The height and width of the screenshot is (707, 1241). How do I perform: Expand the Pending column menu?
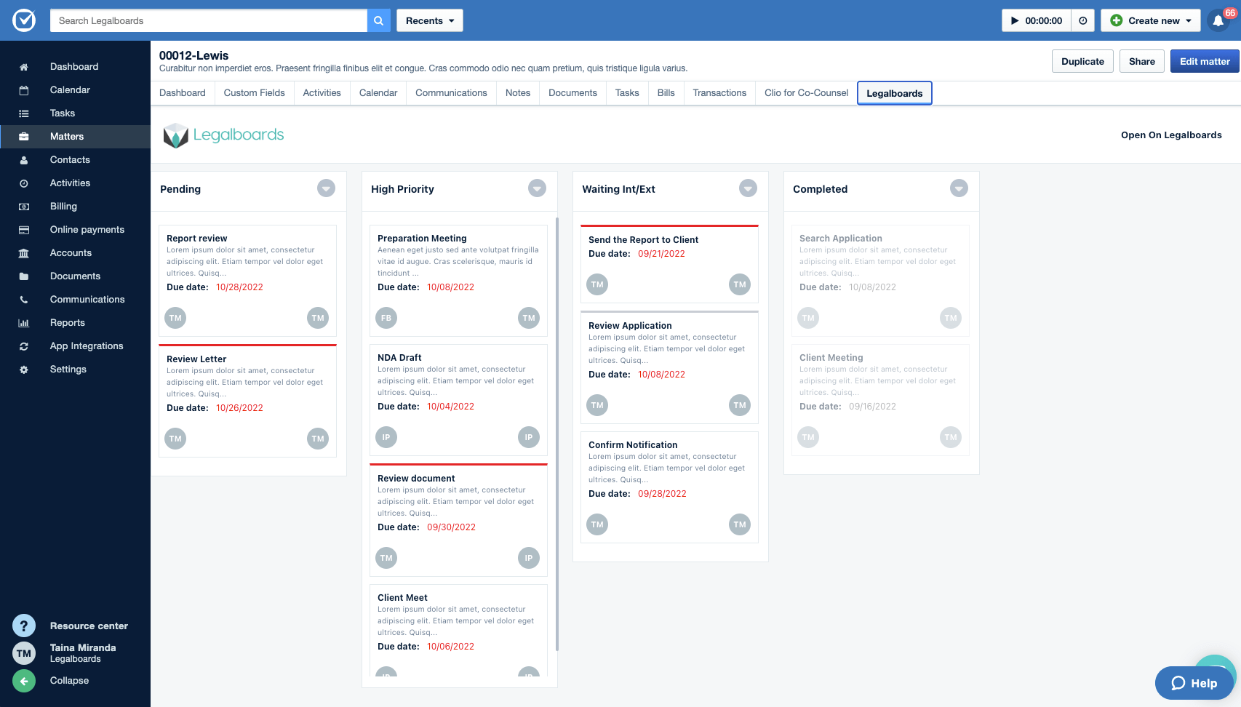[327, 188]
